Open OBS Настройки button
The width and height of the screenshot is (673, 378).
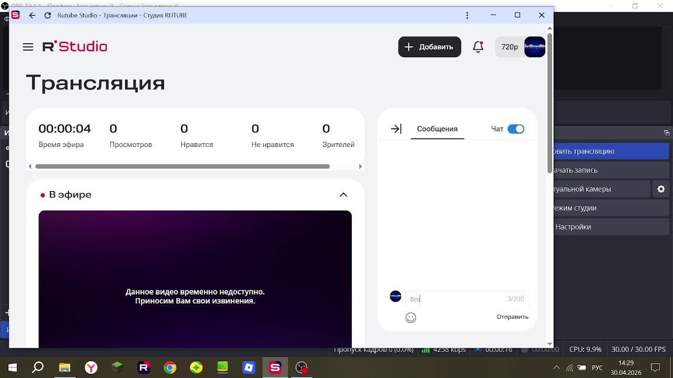pos(611,227)
